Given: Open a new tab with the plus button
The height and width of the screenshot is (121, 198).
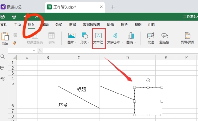Looking at the screenshot, I should (x=113, y=7).
